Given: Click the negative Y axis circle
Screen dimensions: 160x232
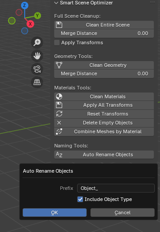Looking at the screenshot, I should click(x=12, y=21).
